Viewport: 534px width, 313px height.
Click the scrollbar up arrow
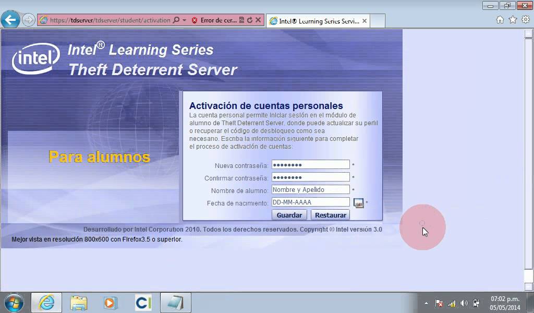click(x=529, y=33)
